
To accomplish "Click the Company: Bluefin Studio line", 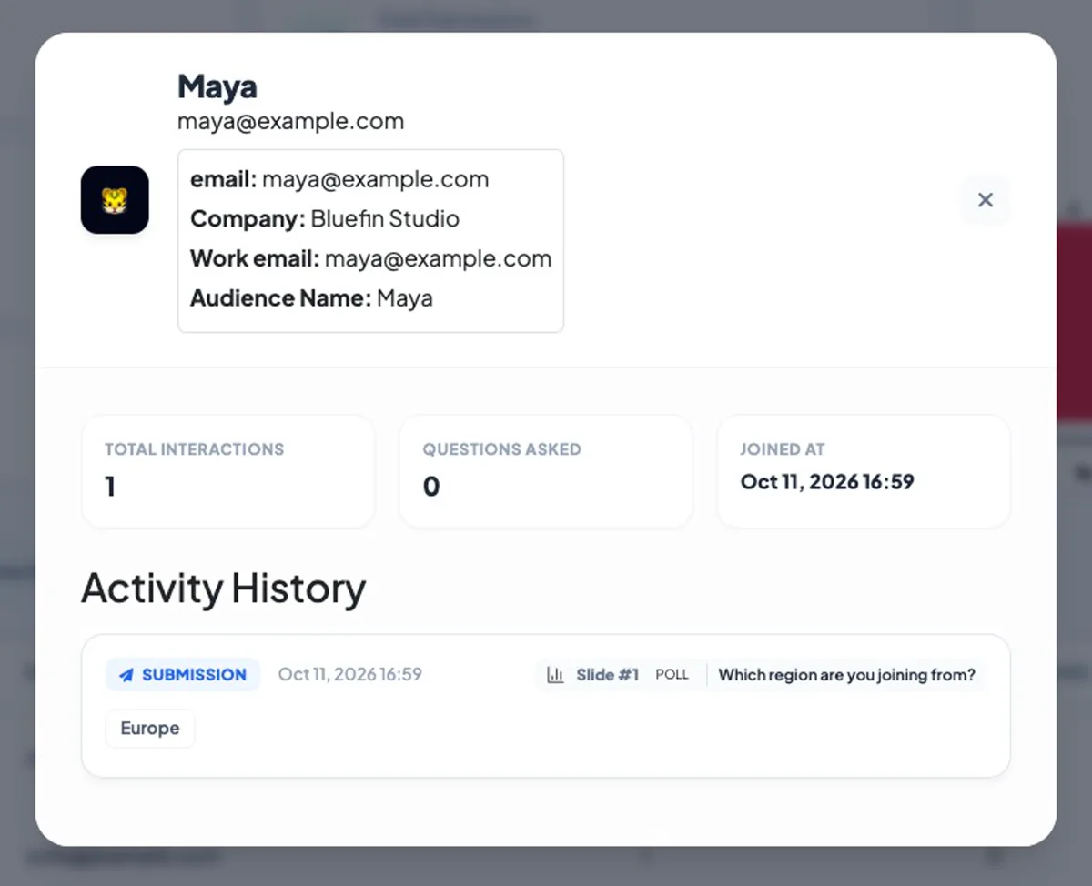I will (325, 219).
